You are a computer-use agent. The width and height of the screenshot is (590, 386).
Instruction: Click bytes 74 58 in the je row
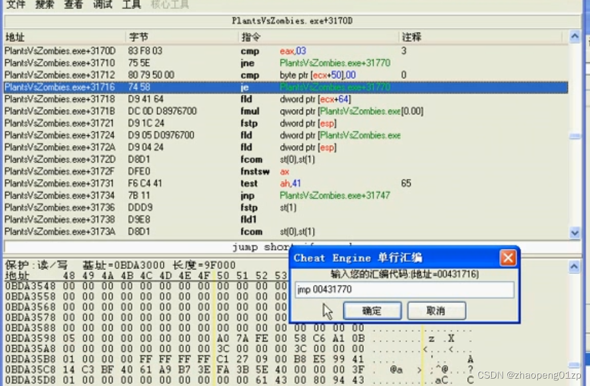coord(139,87)
